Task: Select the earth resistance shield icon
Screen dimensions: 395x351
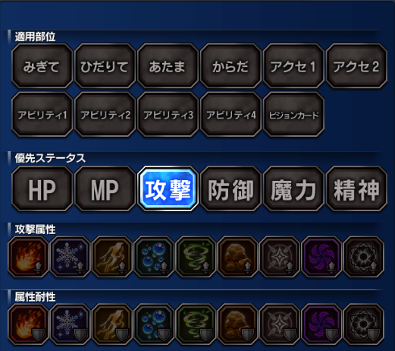Action: 238,324
